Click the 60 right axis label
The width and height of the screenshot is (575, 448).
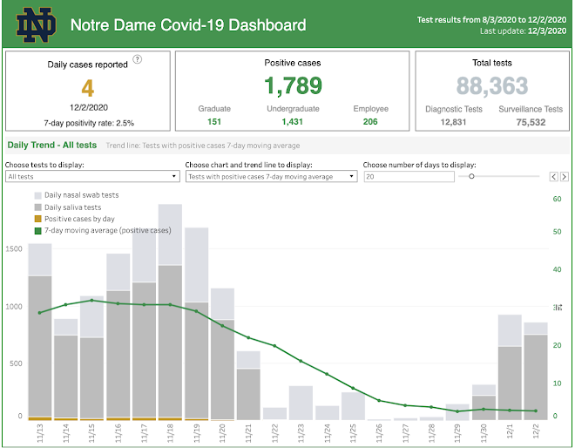[557, 199]
